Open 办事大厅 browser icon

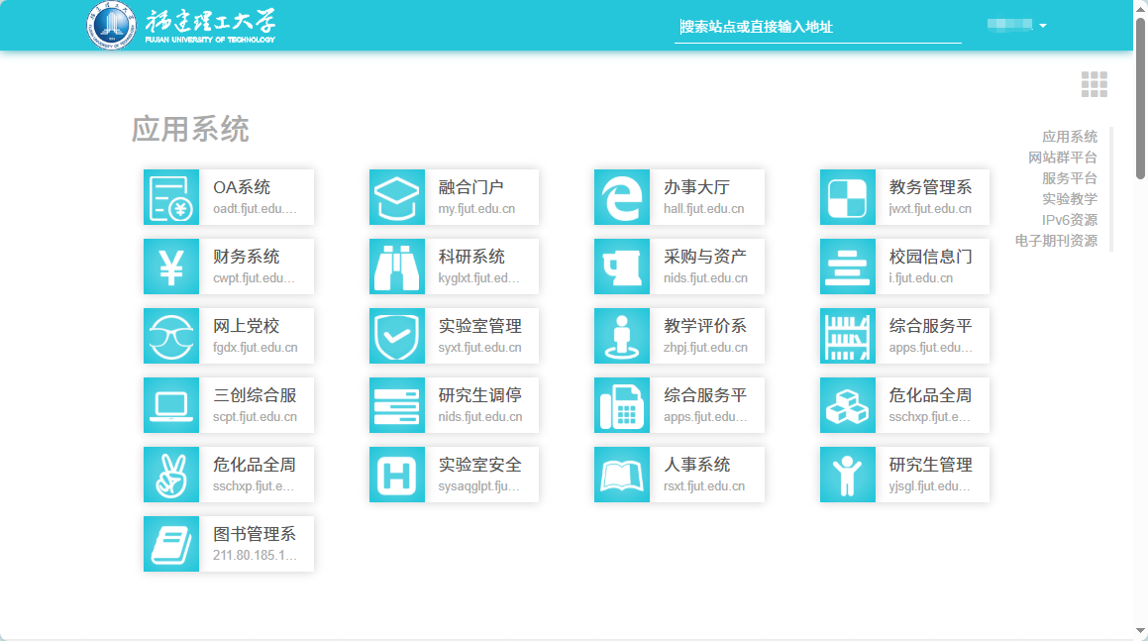pos(622,197)
